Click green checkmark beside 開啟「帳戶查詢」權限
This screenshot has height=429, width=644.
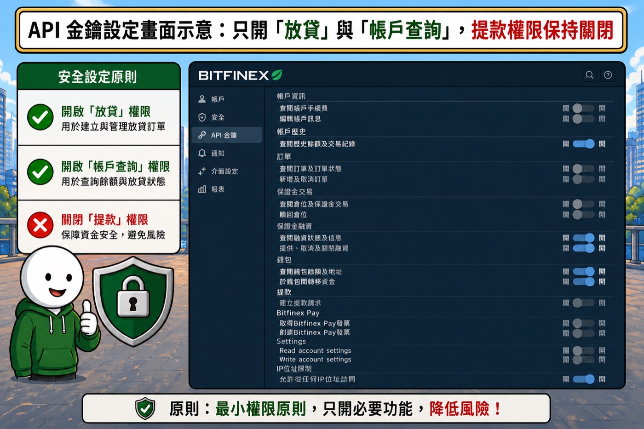[x=40, y=172]
